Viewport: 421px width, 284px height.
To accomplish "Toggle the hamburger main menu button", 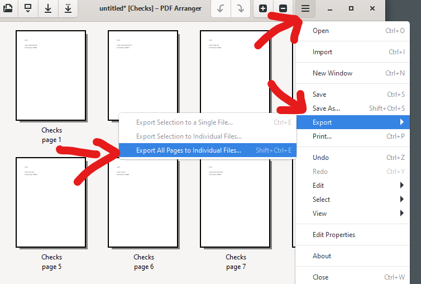I will [x=305, y=8].
